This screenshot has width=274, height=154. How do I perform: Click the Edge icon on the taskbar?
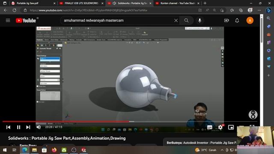coord(25,150)
